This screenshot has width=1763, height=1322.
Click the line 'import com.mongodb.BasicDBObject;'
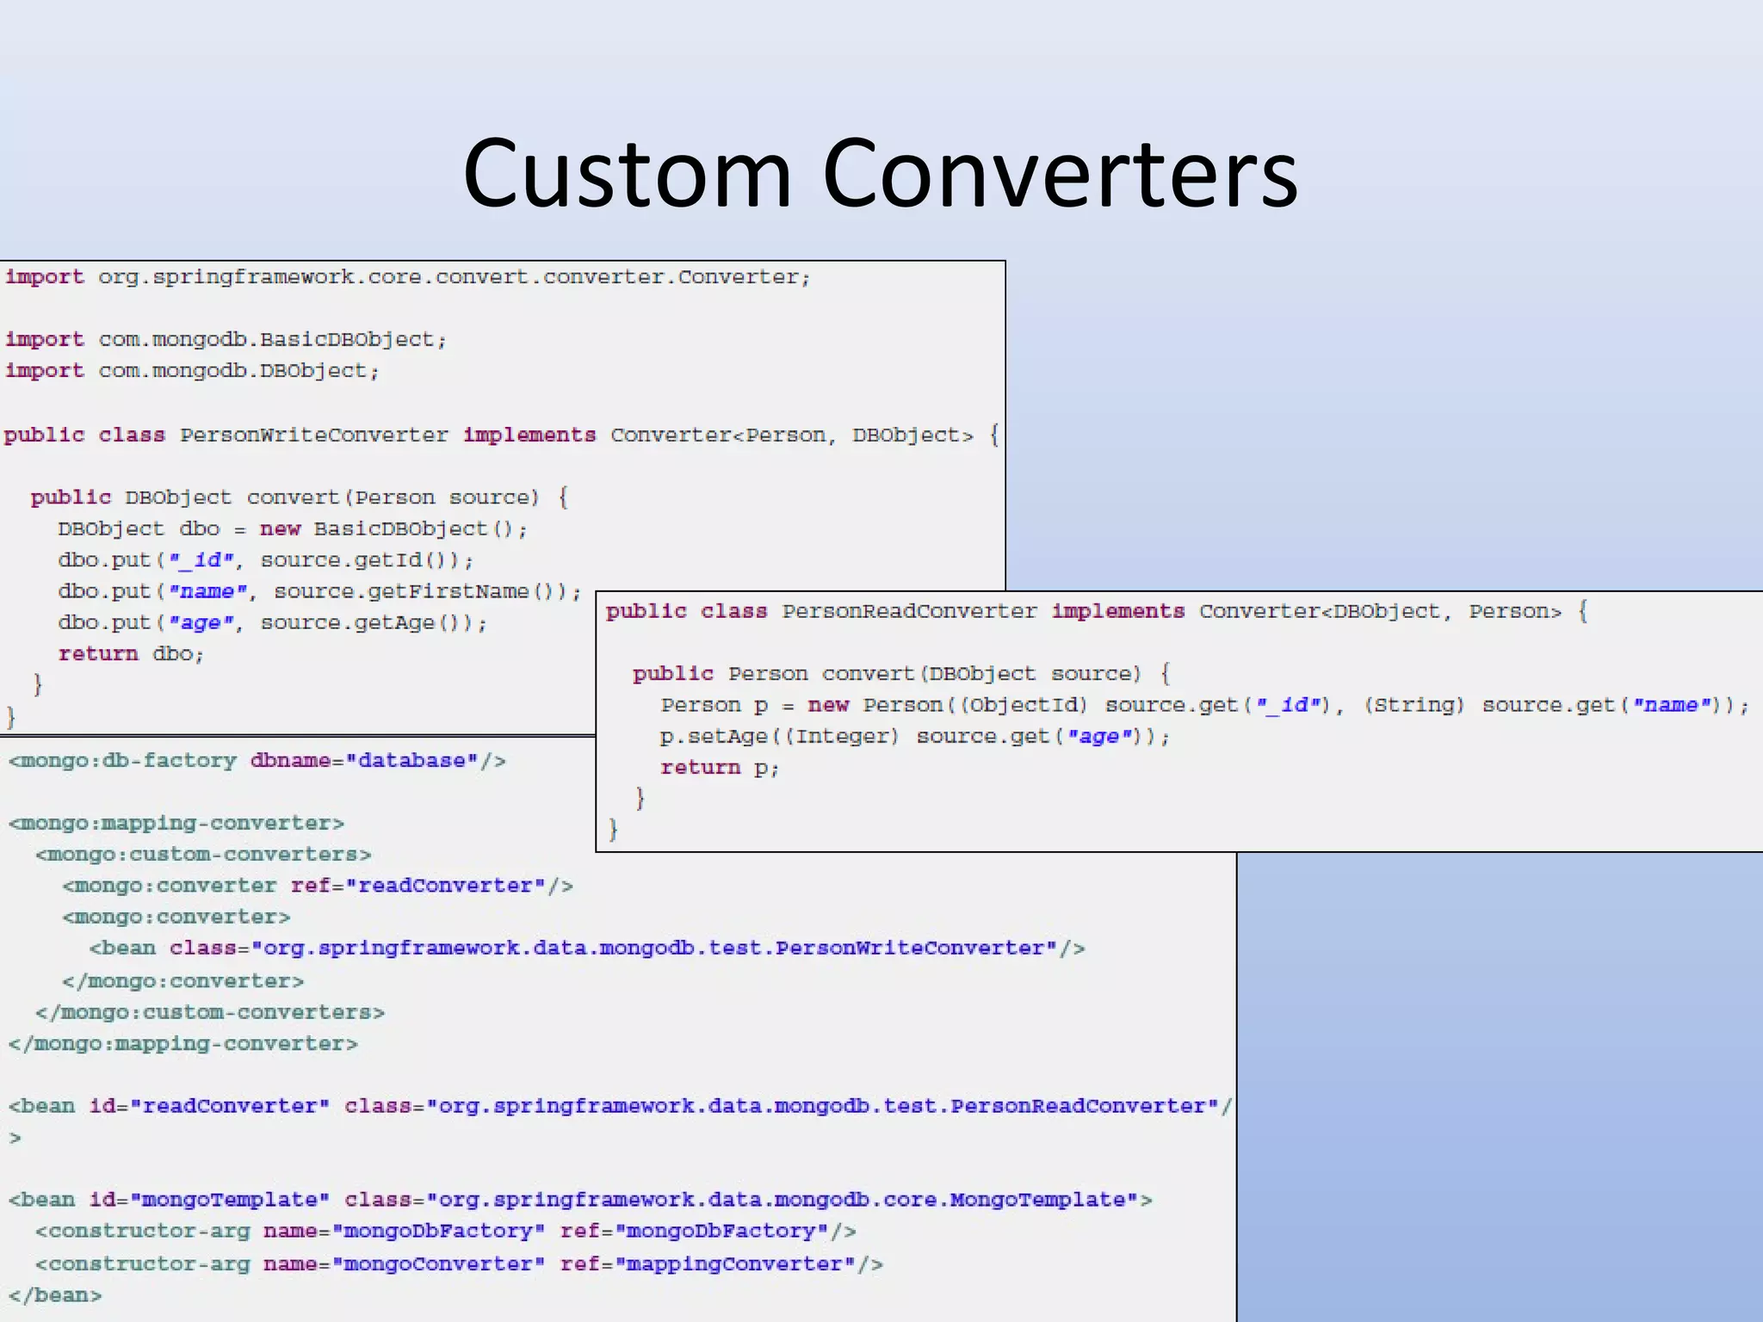pos(226,340)
